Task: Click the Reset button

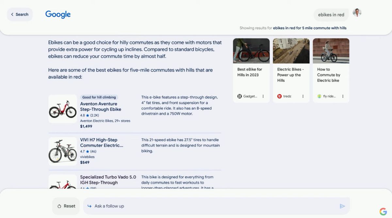Action: (66, 206)
